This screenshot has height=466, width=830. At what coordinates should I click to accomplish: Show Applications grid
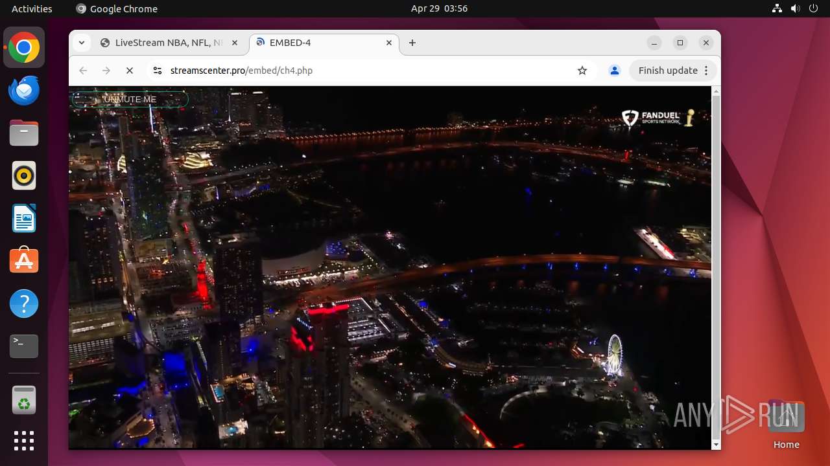coord(24,441)
